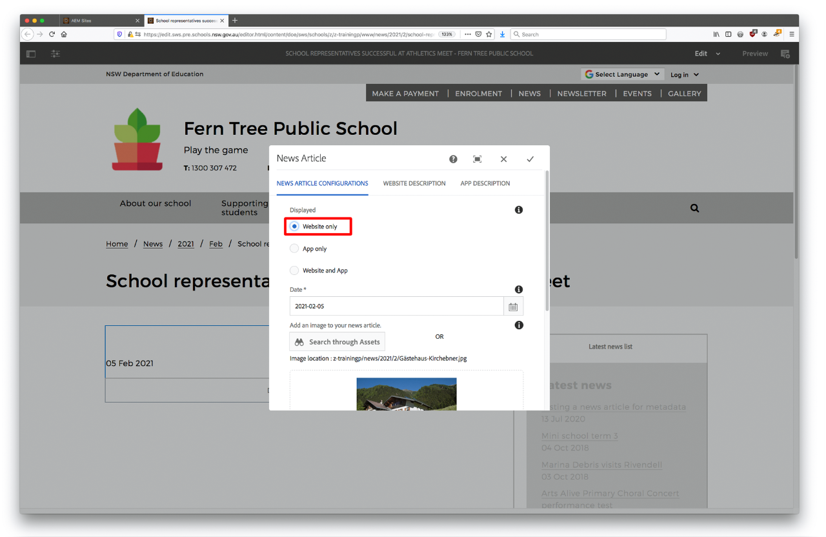Toggle fullscreen mode of the News Article dialog
Screen dimensions: 826x537
(x=478, y=159)
